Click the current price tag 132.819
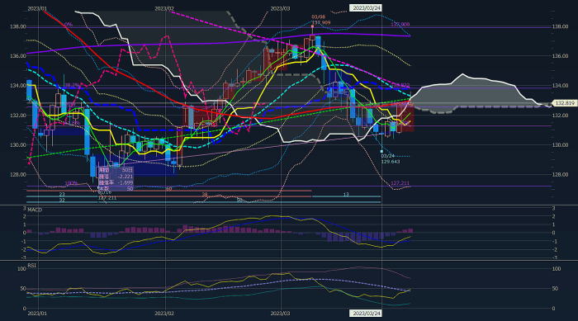Screen dimensions: 578x321 click(565, 103)
